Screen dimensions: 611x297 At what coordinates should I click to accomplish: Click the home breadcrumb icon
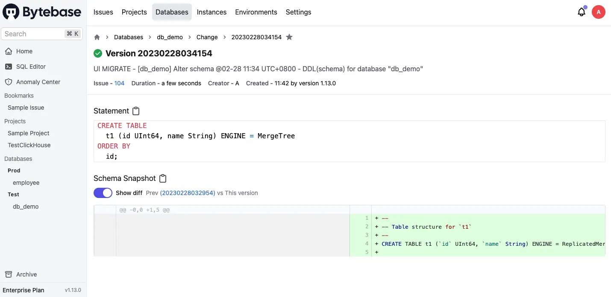point(97,37)
